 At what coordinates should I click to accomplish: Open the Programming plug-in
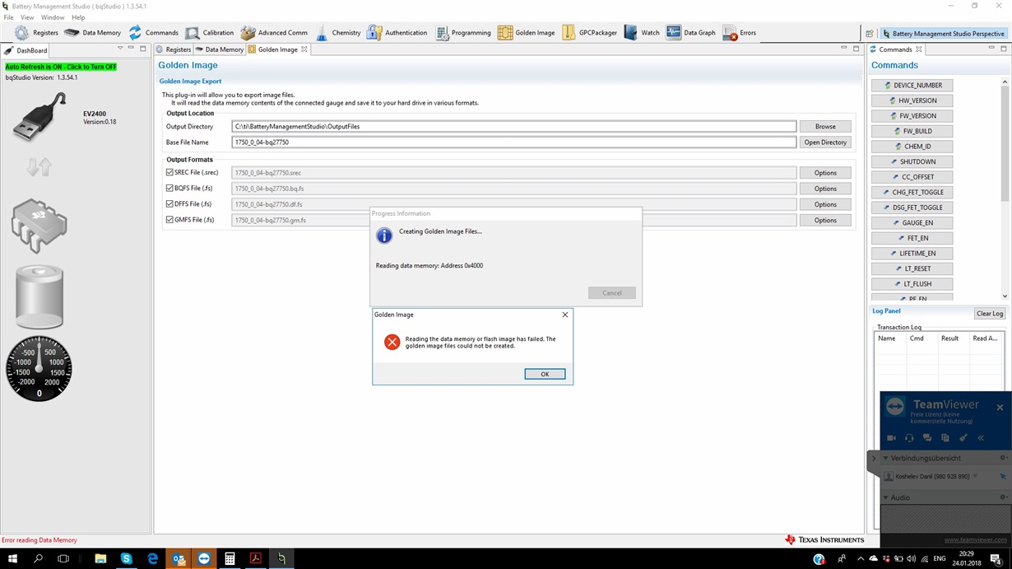pos(463,33)
